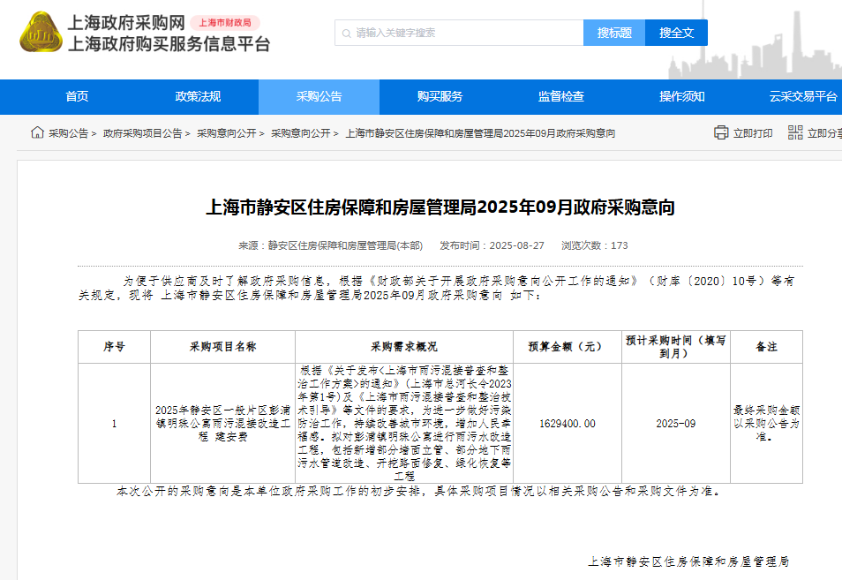Click the 立即打印 text link
This screenshot has width=842, height=580.
pyautogui.click(x=753, y=133)
